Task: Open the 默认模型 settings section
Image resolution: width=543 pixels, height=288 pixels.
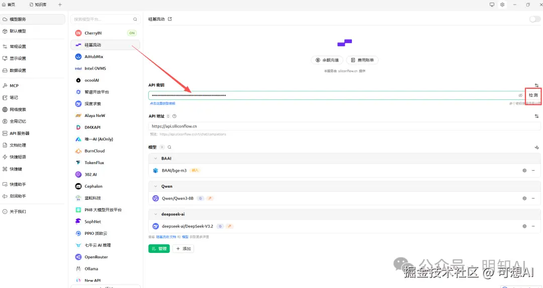Action: pyautogui.click(x=33, y=31)
